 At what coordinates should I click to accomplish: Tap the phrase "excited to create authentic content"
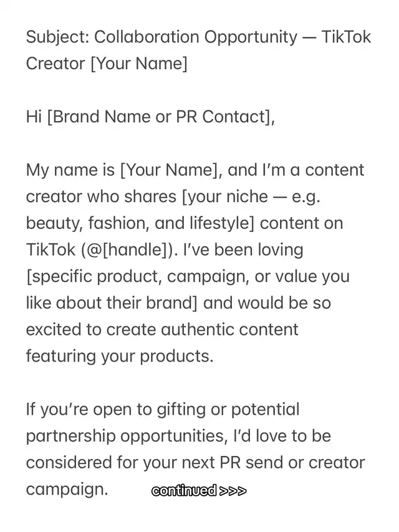click(x=162, y=329)
